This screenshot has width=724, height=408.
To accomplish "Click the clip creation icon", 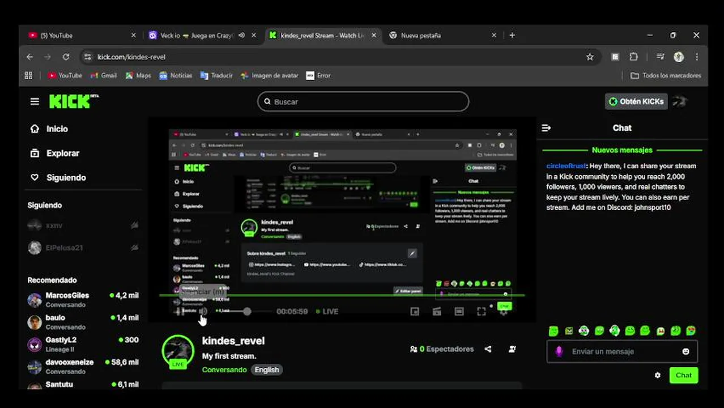I will (x=437, y=311).
